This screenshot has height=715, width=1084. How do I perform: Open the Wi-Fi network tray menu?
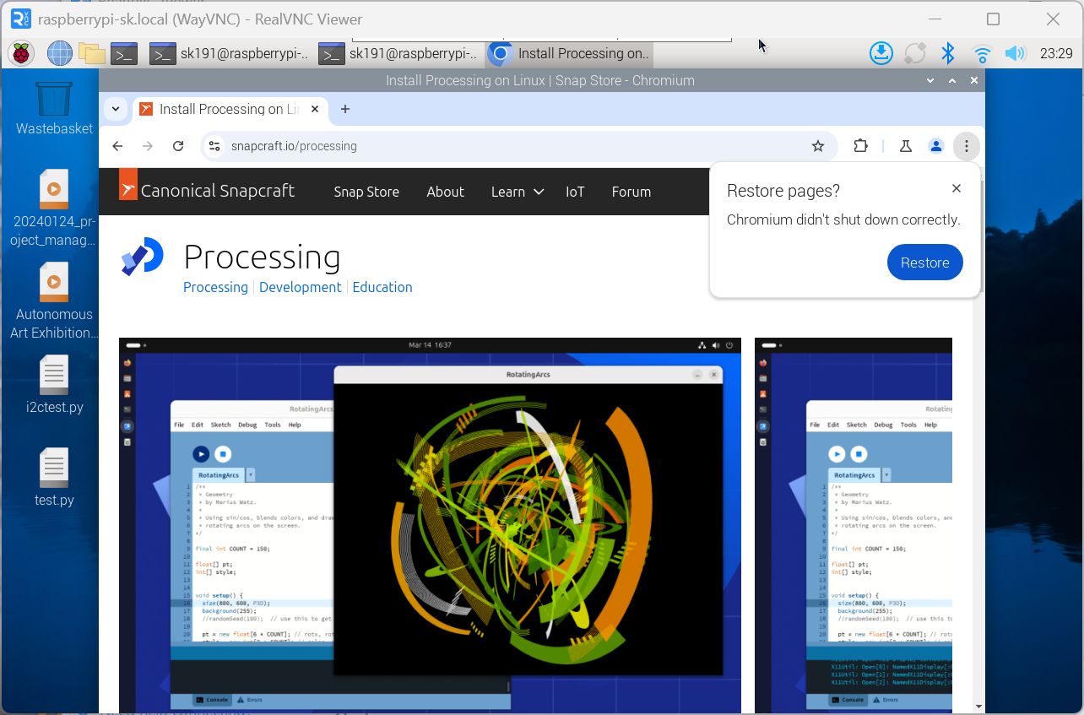[982, 53]
